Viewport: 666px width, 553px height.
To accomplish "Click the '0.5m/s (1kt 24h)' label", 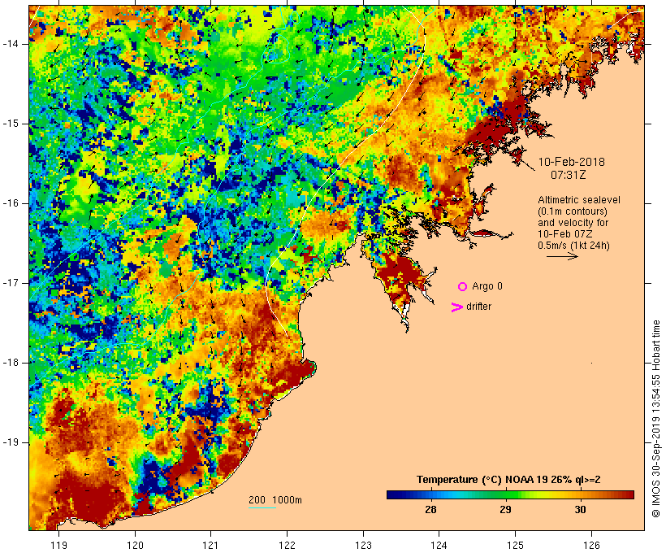I will [x=573, y=246].
